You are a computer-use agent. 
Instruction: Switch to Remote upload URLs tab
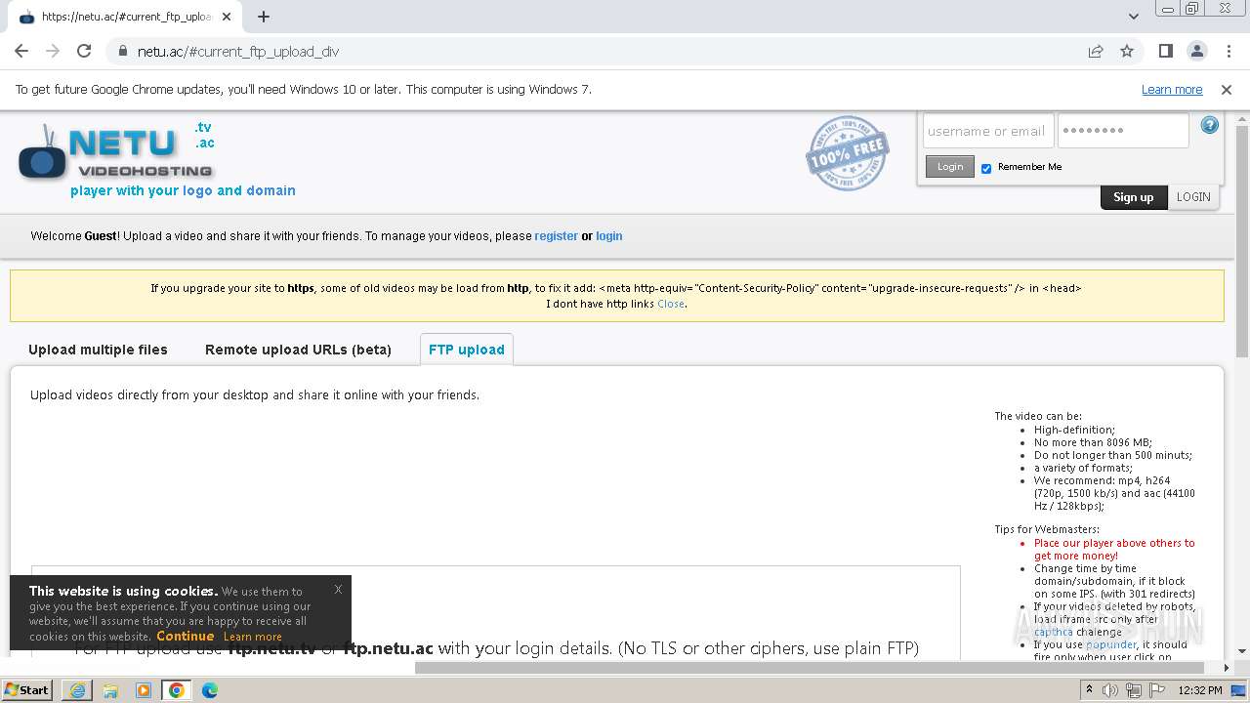pos(298,350)
